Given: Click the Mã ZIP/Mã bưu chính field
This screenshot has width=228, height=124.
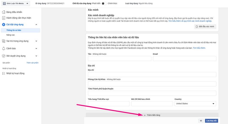Looking at the screenshot, I should [152, 104].
